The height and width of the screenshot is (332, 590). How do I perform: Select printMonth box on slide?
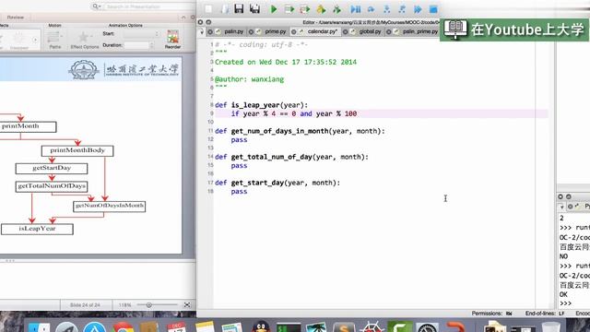coord(28,126)
